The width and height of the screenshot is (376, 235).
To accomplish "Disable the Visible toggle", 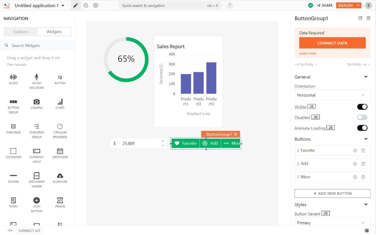I will (x=362, y=107).
